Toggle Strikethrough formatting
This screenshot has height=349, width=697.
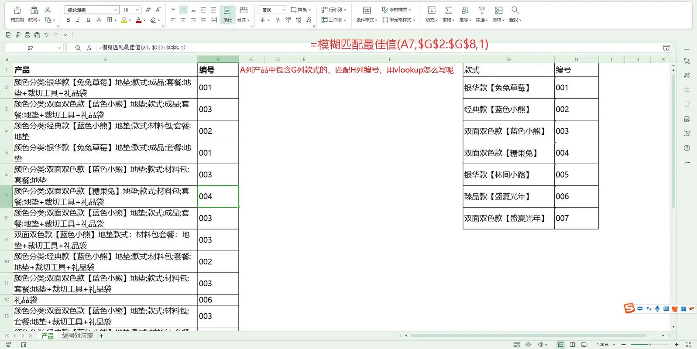(x=99, y=20)
